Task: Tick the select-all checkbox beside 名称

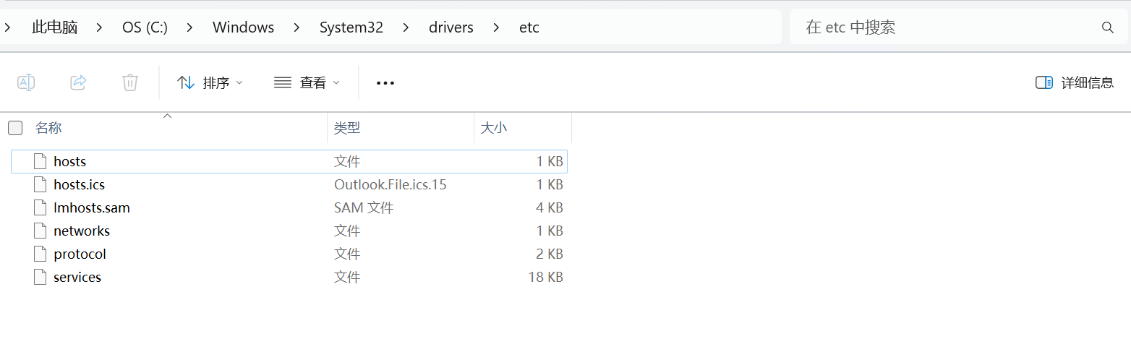Action: [15, 128]
